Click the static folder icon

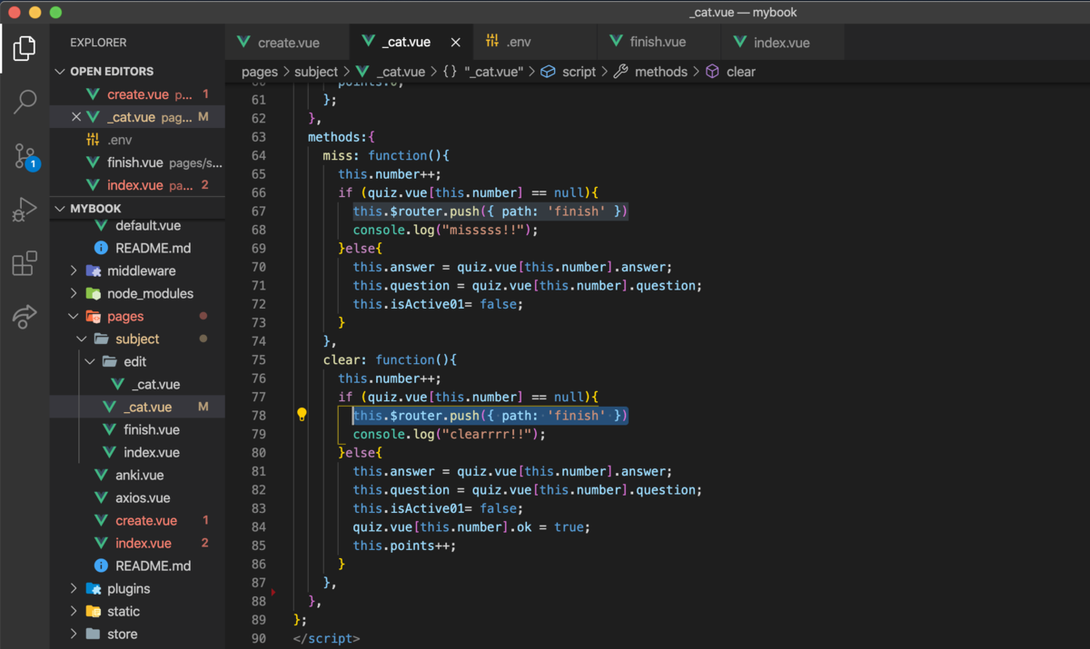pyautogui.click(x=93, y=611)
